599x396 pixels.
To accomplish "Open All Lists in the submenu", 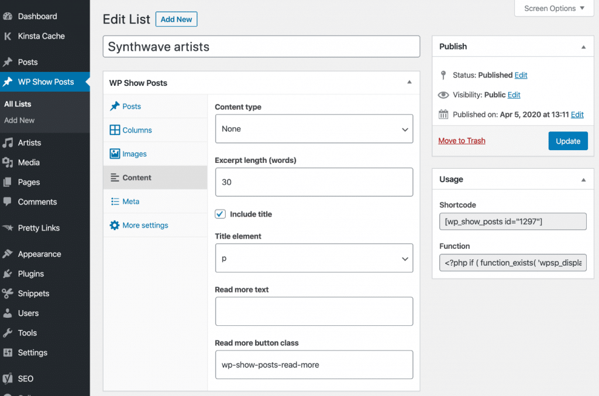I will [18, 104].
